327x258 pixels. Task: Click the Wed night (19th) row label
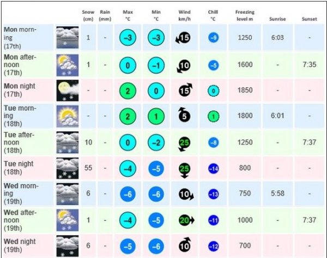point(20,245)
